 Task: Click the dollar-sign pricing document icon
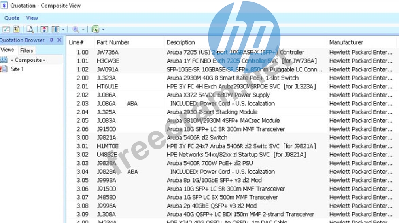point(17,29)
